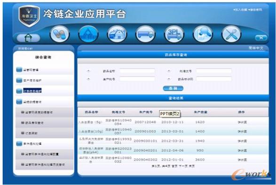Go to the home page icon

[x=28, y=38]
